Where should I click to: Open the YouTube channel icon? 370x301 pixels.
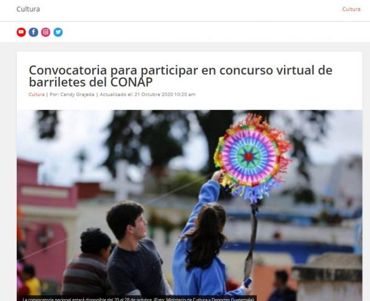coord(21,32)
